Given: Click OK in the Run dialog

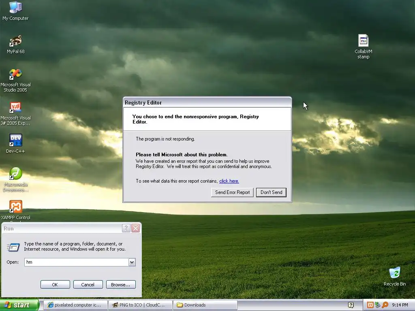Looking at the screenshot, I should pos(55,285).
